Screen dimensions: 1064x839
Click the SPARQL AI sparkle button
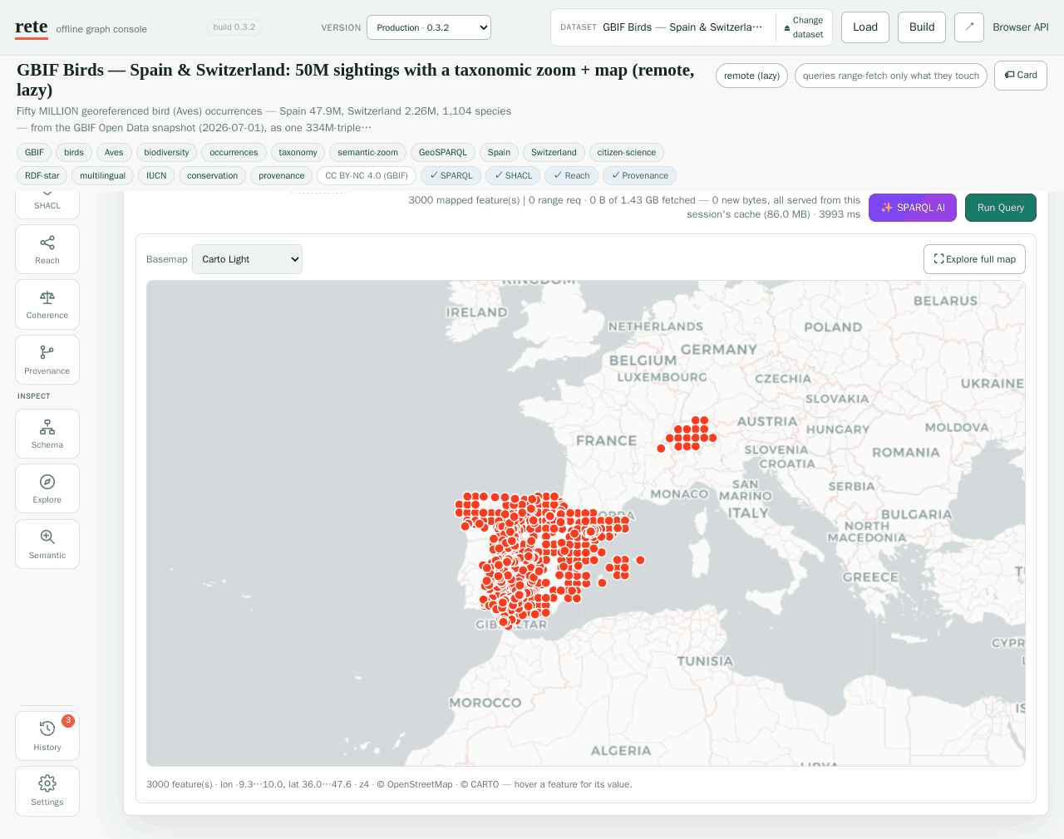tap(913, 208)
